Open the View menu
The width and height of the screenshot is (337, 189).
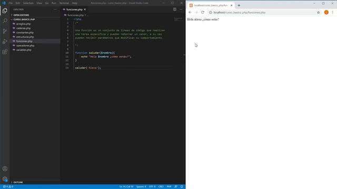(x=39, y=3)
